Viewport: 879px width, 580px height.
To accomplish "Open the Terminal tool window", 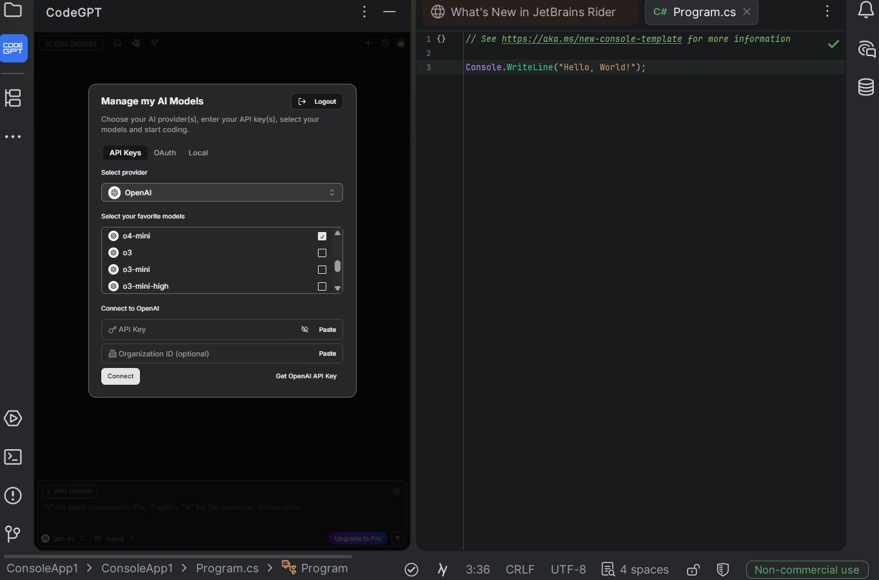I will pyautogui.click(x=13, y=457).
